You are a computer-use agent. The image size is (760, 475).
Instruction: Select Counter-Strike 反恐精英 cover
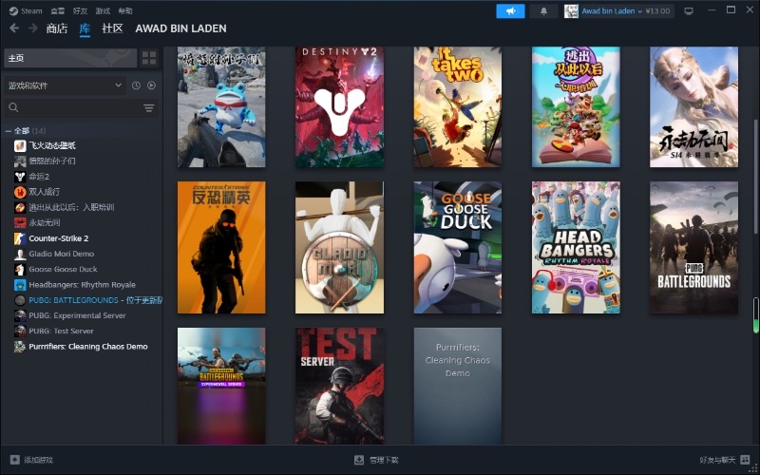click(x=221, y=248)
